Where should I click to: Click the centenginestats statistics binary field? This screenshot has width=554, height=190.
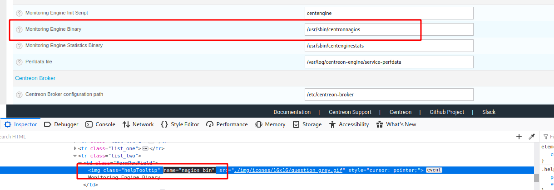coord(389,46)
